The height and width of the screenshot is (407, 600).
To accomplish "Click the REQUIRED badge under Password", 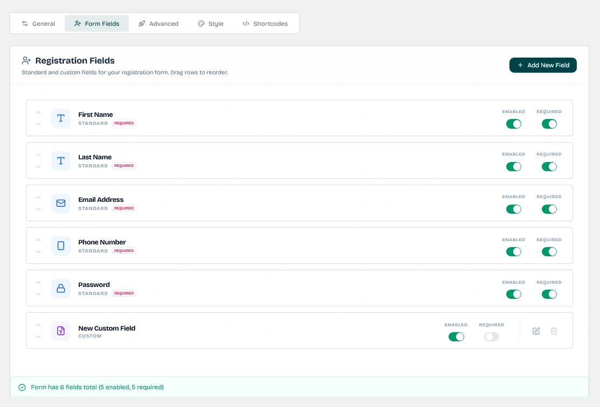I will click(124, 293).
